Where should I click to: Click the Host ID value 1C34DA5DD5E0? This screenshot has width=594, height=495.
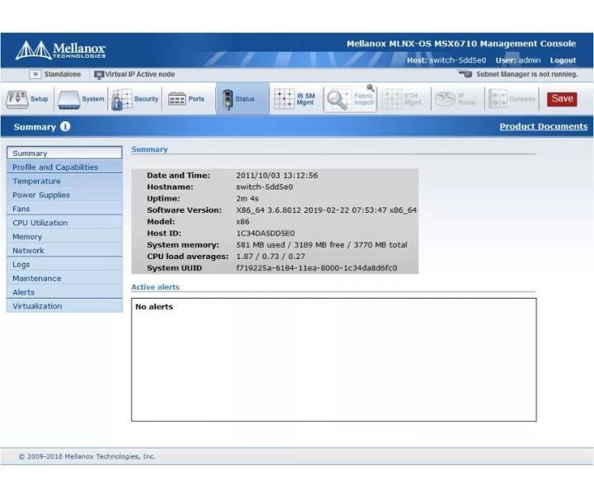pos(265,233)
